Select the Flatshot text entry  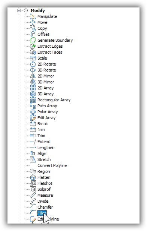[45, 183]
